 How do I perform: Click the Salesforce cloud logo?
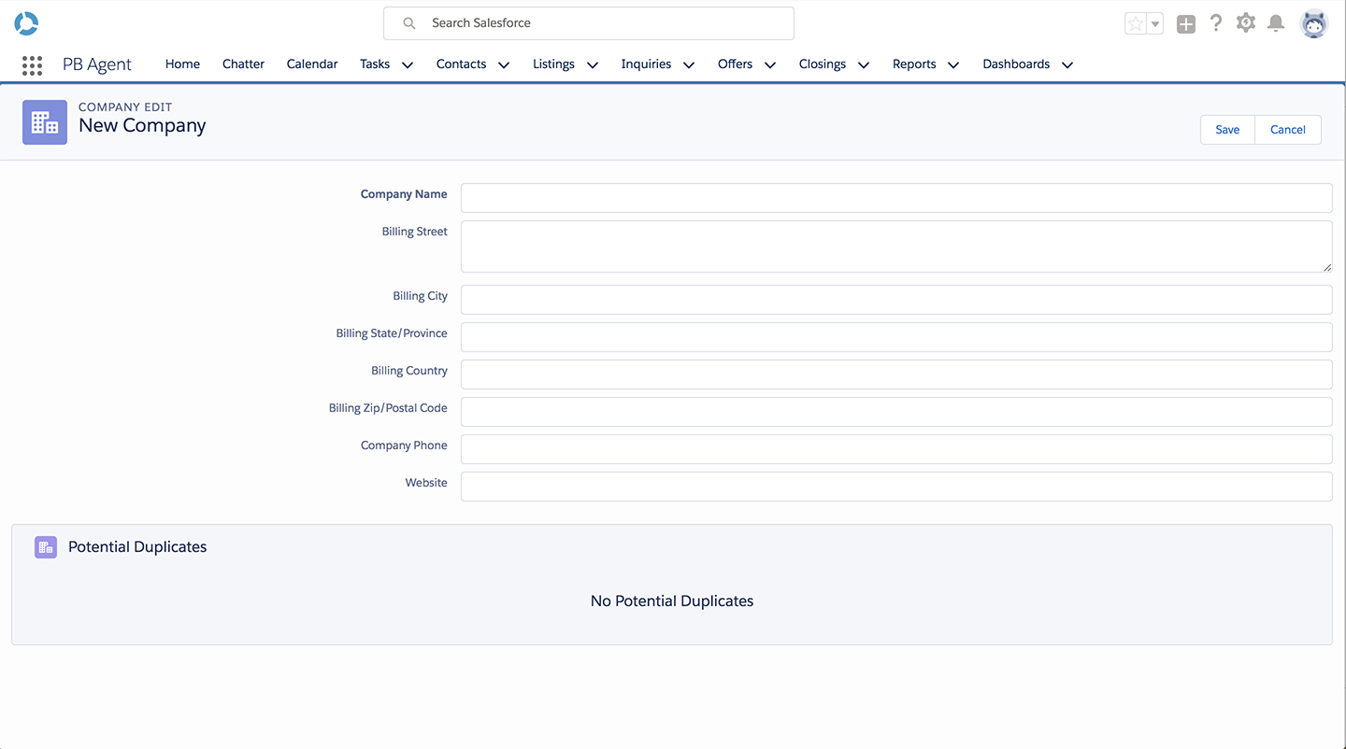25,22
